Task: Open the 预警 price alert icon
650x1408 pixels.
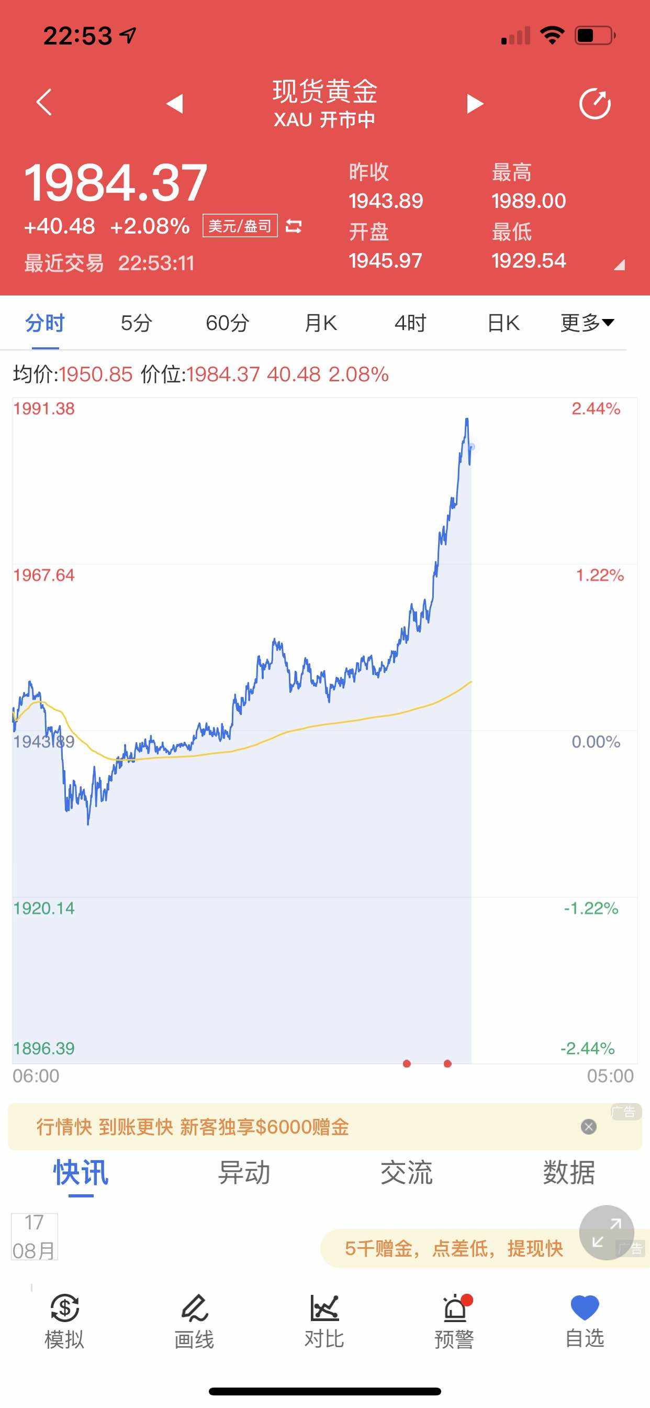Action: (x=454, y=1320)
